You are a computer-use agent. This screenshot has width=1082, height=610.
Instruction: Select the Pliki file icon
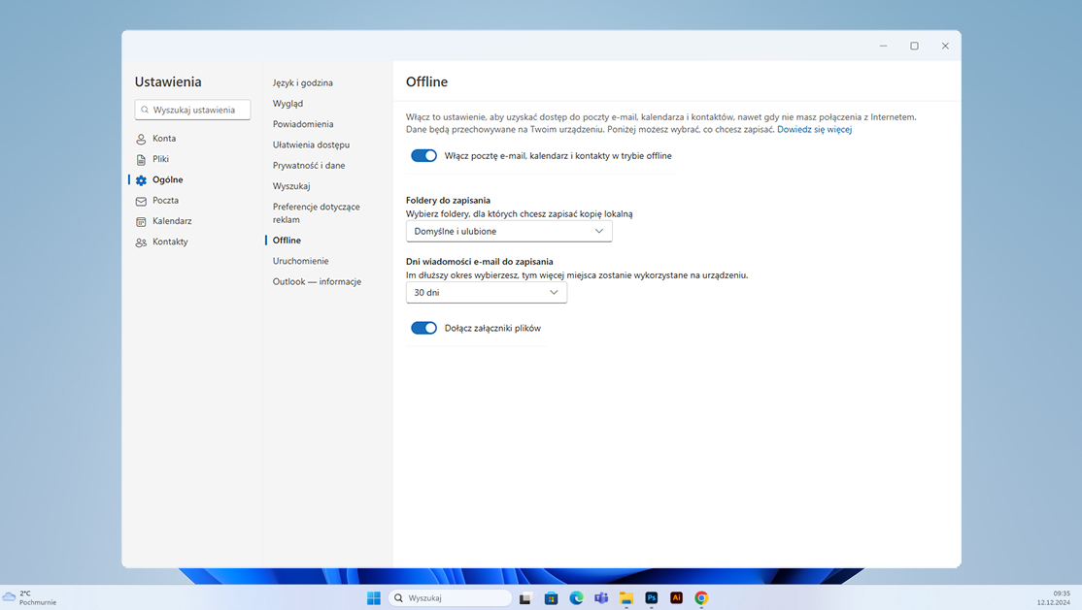click(x=141, y=159)
